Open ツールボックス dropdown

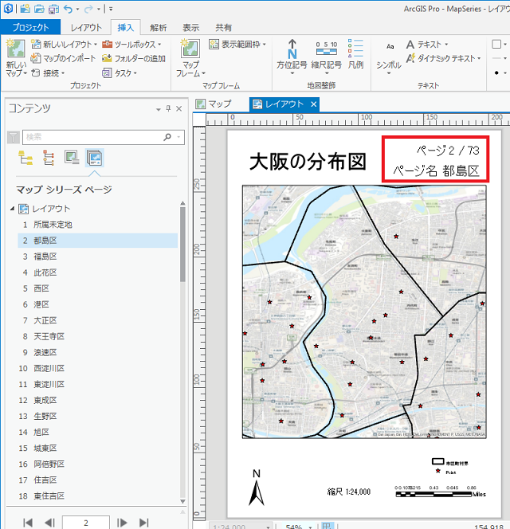click(x=131, y=44)
